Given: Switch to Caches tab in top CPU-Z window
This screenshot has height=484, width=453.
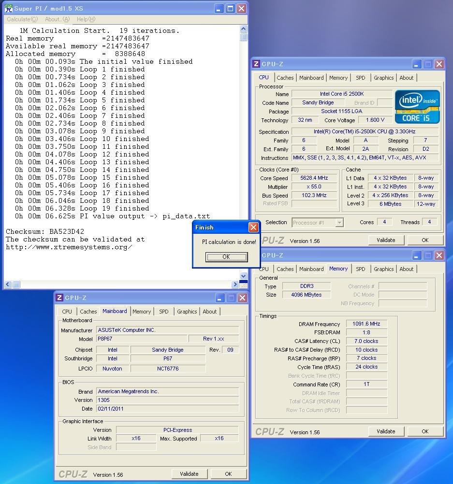Looking at the screenshot, I should click(x=285, y=78).
